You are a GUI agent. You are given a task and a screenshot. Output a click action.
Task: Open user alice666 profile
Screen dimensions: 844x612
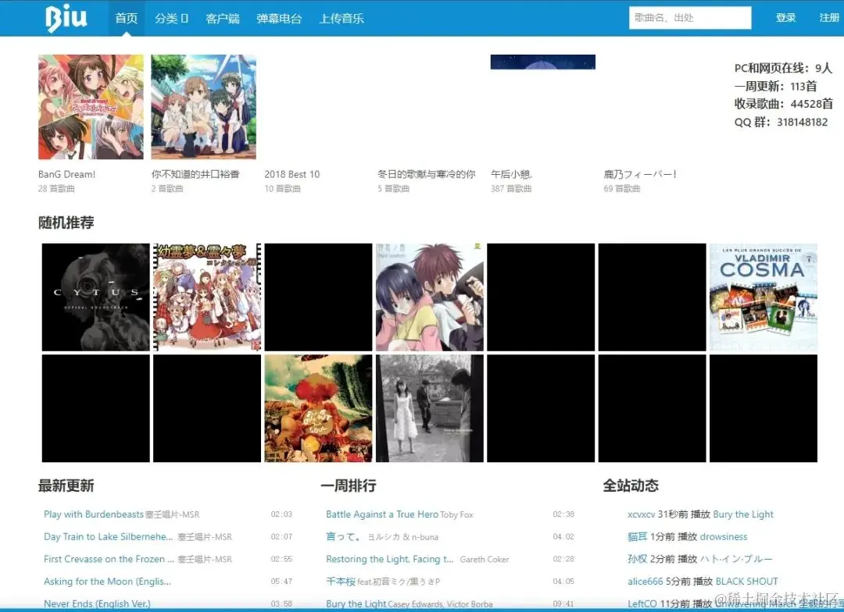645,582
